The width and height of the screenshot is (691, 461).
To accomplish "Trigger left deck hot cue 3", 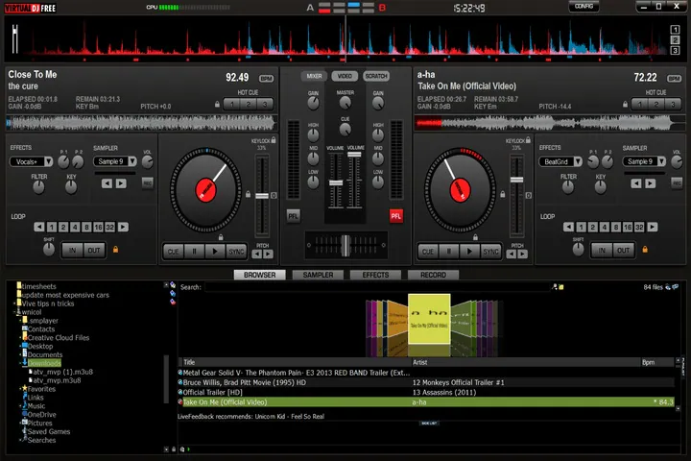I will click(265, 104).
